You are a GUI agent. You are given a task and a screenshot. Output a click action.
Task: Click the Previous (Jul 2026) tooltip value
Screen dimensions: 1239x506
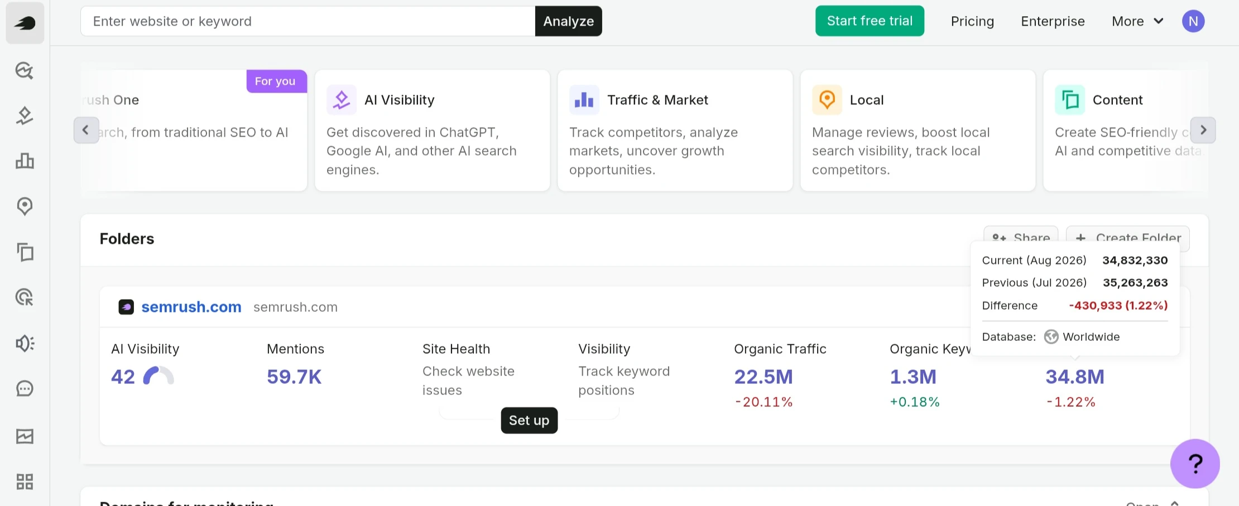point(1135,282)
